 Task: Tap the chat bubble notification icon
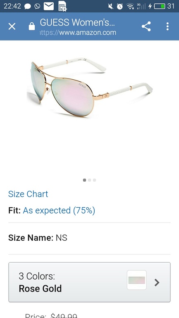28,7
